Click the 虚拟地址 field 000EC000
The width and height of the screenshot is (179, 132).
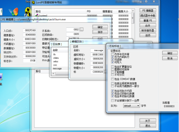[97, 55]
